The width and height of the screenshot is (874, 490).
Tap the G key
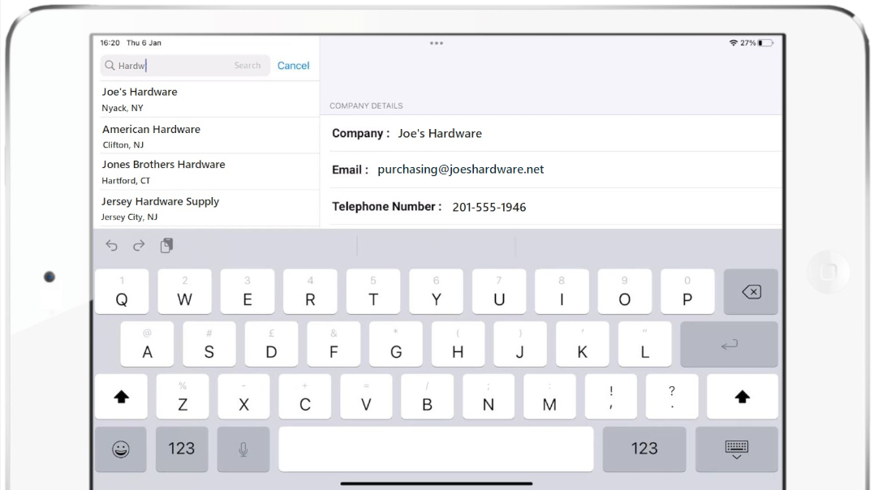click(396, 345)
